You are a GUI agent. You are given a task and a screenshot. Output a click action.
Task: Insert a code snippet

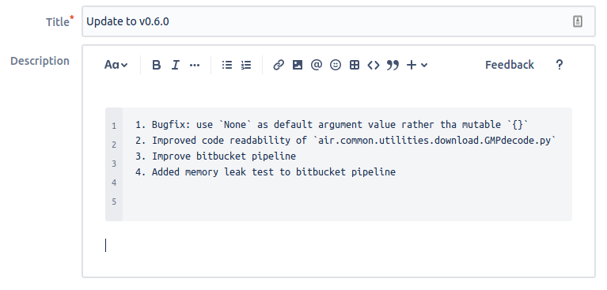[374, 65]
